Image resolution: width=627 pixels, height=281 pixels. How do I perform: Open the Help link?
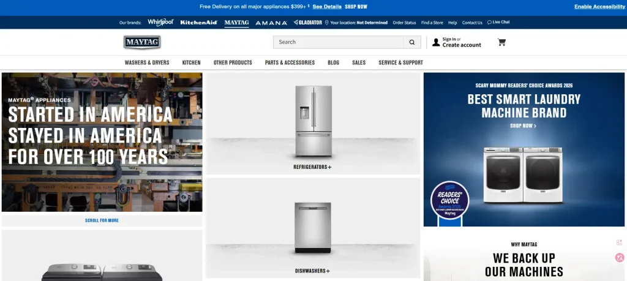click(452, 23)
